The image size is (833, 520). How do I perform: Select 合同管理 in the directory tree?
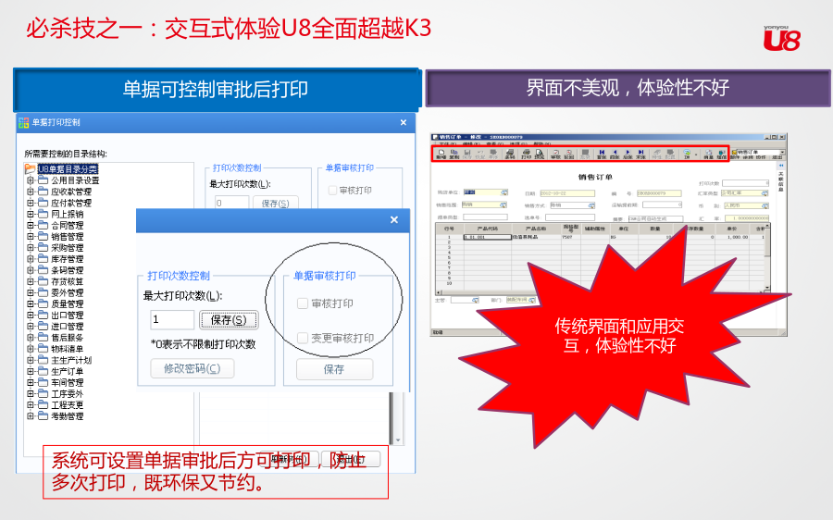pos(67,225)
